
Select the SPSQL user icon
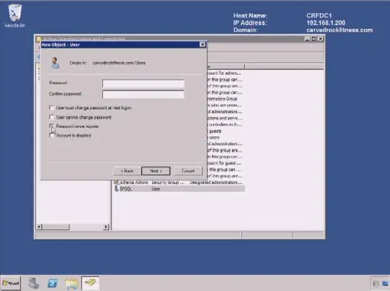pyautogui.click(x=117, y=188)
